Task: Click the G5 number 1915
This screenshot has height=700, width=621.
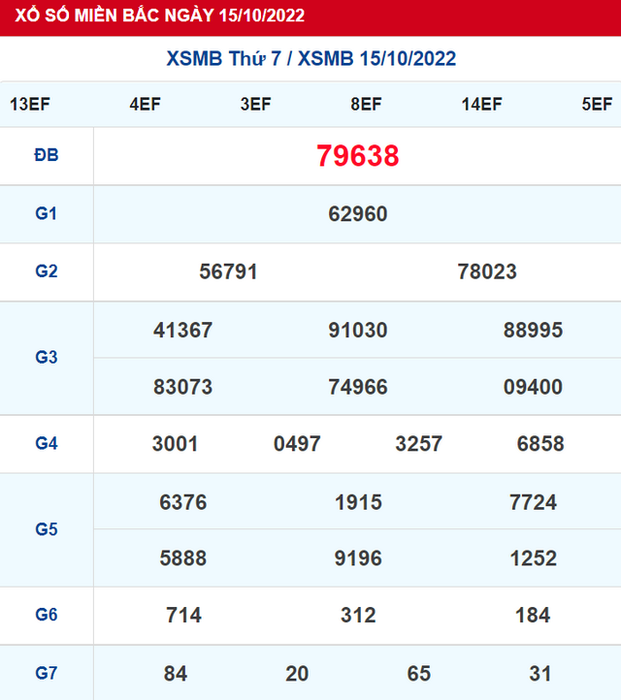Action: click(x=357, y=502)
